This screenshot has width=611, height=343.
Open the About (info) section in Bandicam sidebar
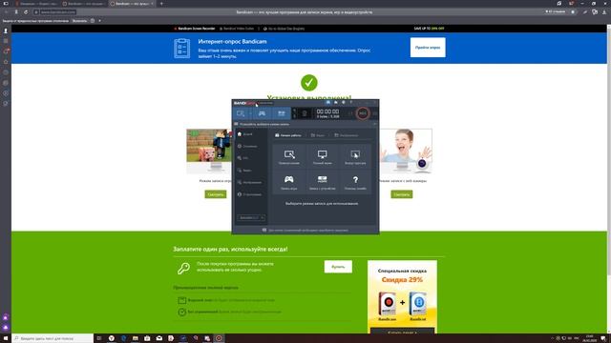[250, 194]
